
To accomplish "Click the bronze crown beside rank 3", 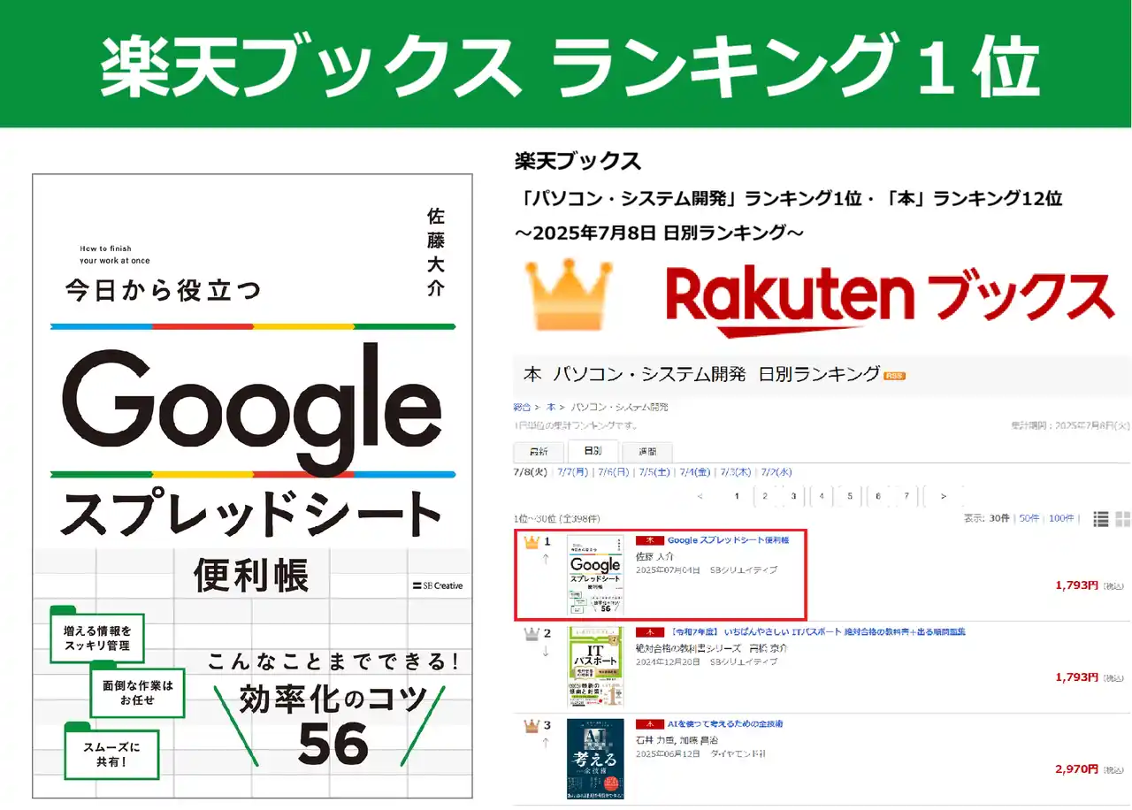I will (x=531, y=725).
